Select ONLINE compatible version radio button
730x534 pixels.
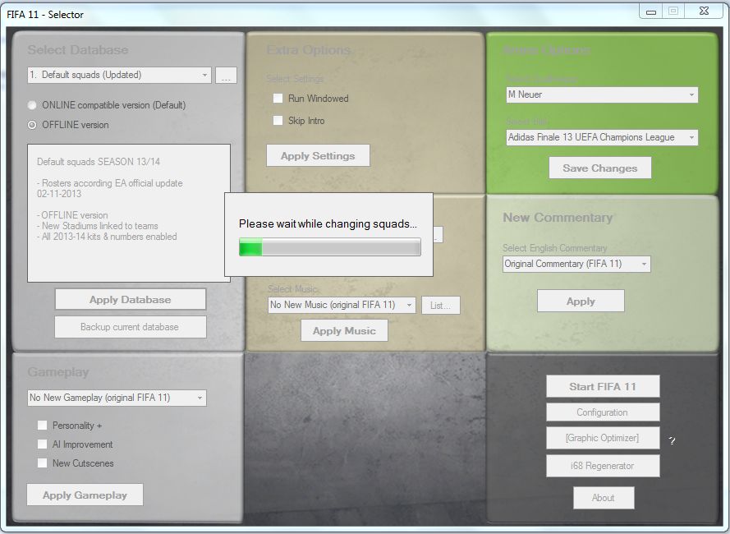tap(33, 105)
